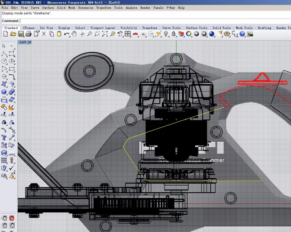Toggle shaded viewport display sphere icon
Screen dimensions: 291x232
196,34
